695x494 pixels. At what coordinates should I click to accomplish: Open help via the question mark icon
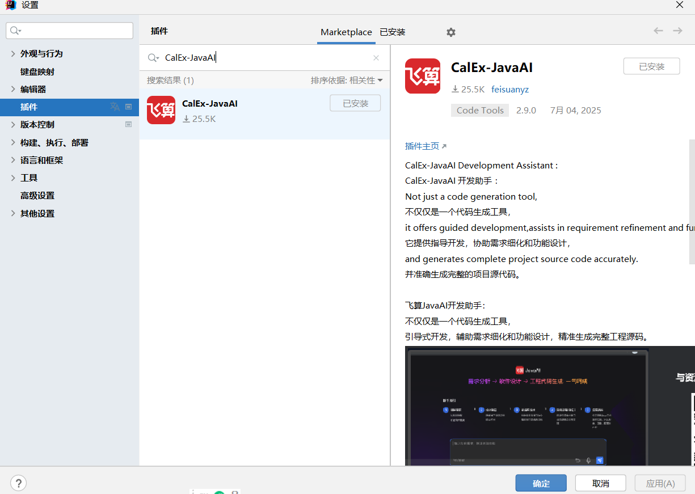pyautogui.click(x=18, y=483)
